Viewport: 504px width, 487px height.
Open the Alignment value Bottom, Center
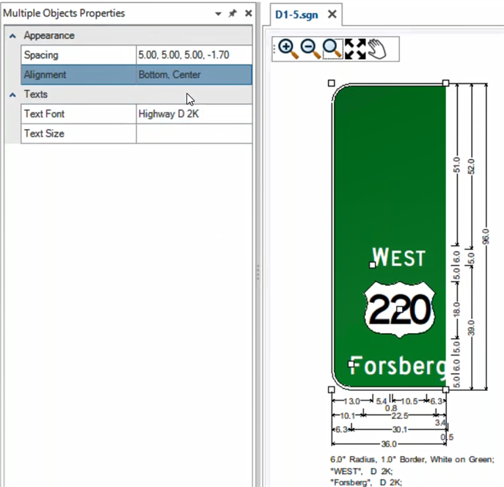tap(194, 75)
